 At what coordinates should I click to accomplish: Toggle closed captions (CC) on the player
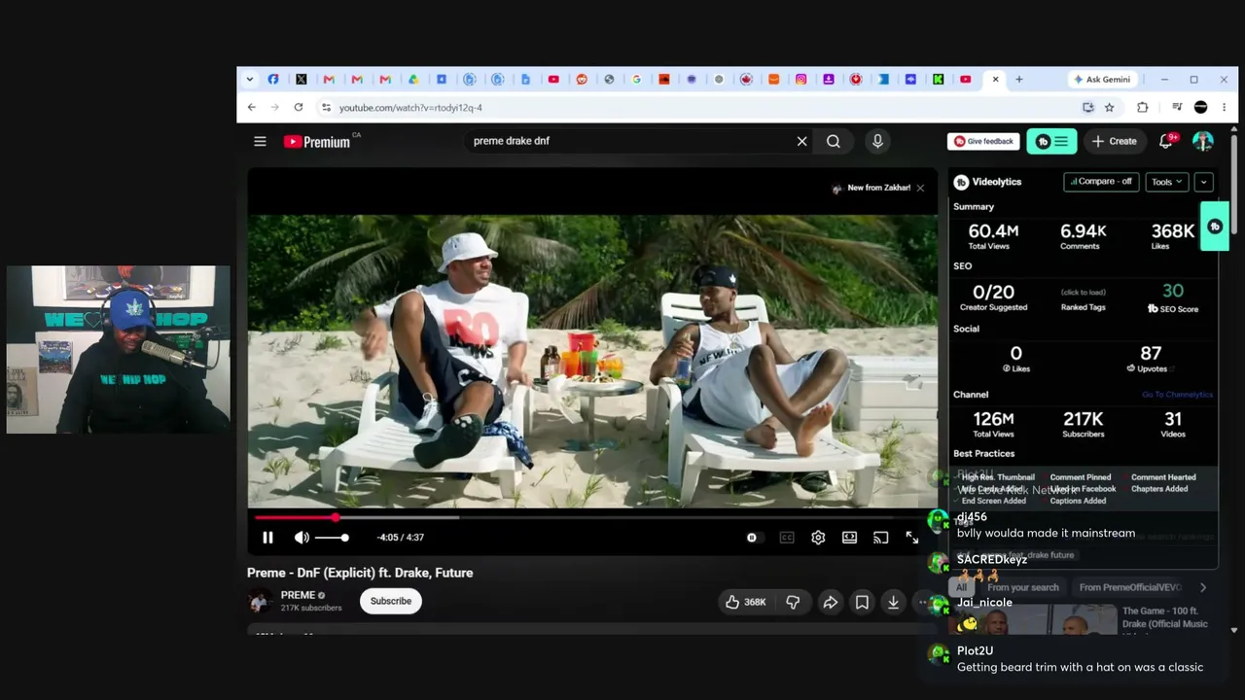pos(787,538)
